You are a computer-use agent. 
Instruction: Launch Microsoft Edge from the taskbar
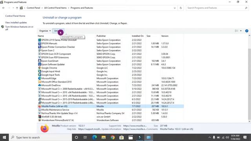click(x=95, y=137)
